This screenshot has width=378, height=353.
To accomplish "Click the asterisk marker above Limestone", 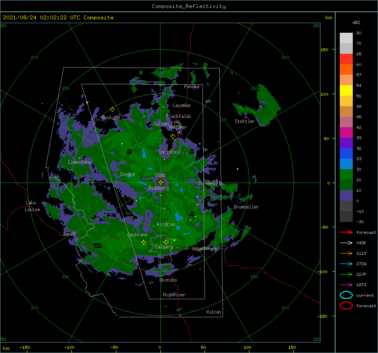I will click(x=79, y=158).
